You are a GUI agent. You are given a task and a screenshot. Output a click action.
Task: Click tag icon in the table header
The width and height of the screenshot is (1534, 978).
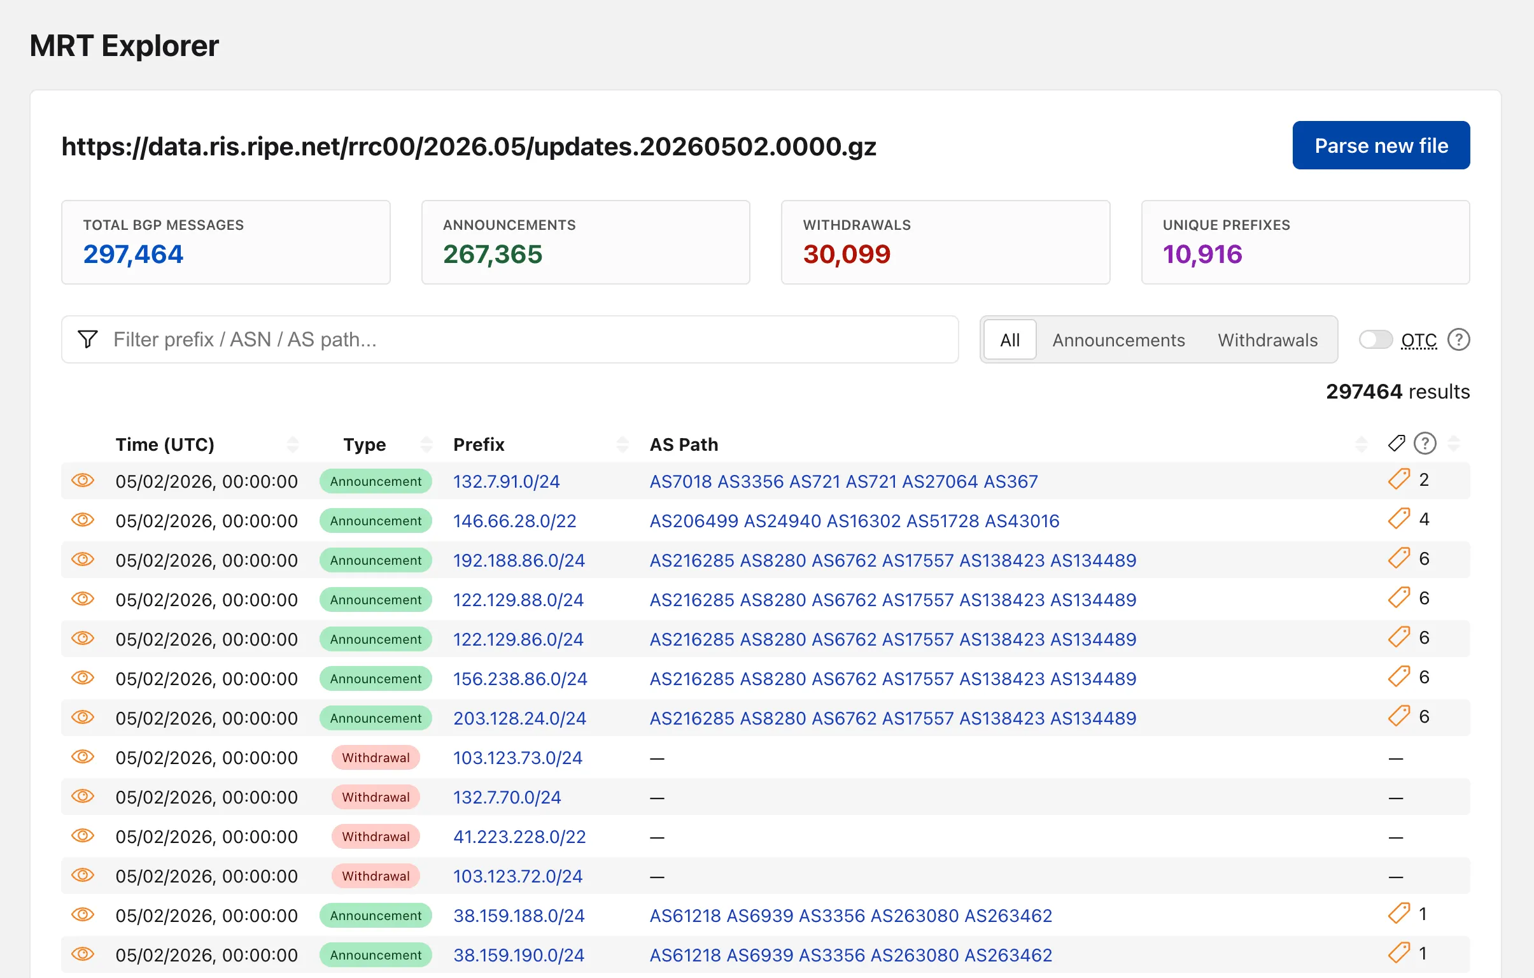[x=1397, y=443]
